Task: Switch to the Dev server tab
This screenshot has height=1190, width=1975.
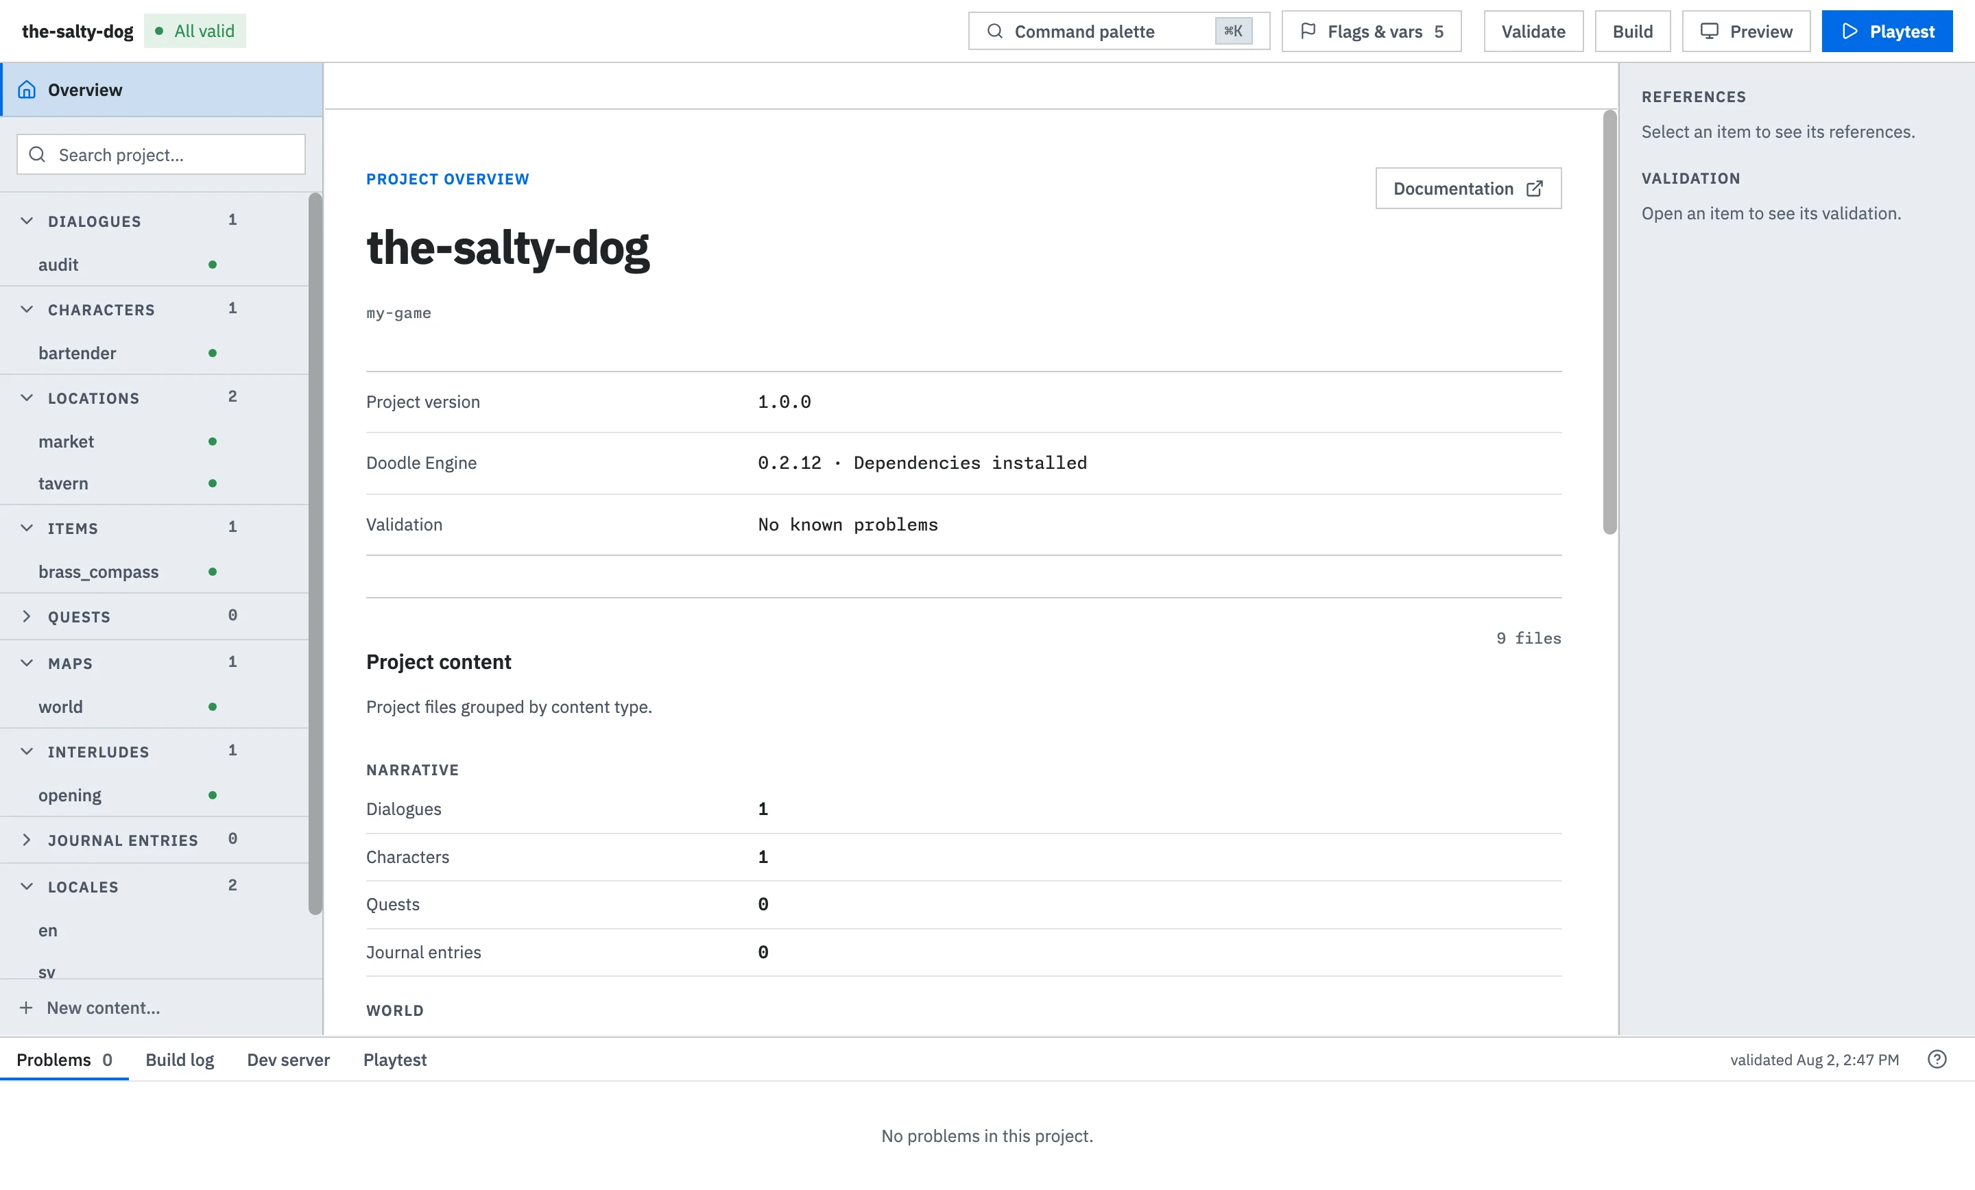Action: pyautogui.click(x=289, y=1060)
